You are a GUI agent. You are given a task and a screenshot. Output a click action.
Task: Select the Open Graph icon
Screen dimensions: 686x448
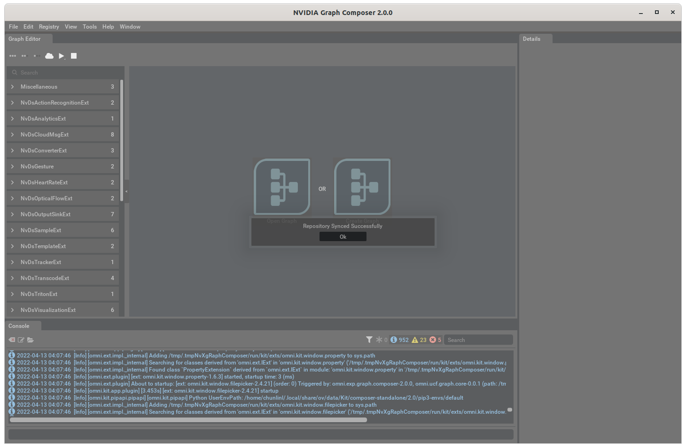coord(281,187)
